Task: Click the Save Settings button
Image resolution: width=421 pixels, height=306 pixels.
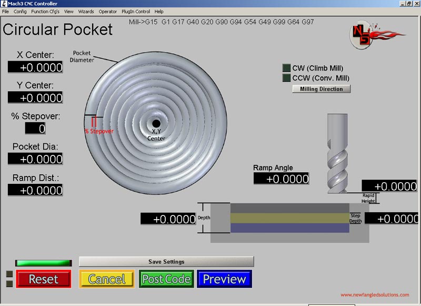Action: (x=166, y=262)
